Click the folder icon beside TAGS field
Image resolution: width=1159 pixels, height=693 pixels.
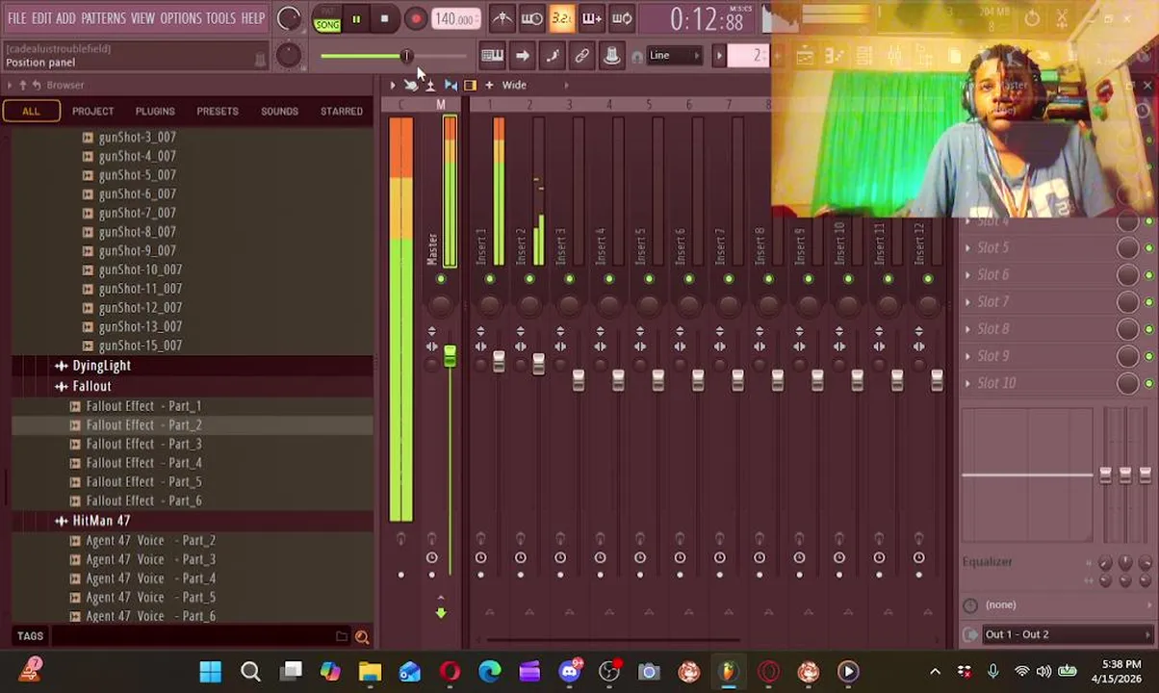pos(342,636)
